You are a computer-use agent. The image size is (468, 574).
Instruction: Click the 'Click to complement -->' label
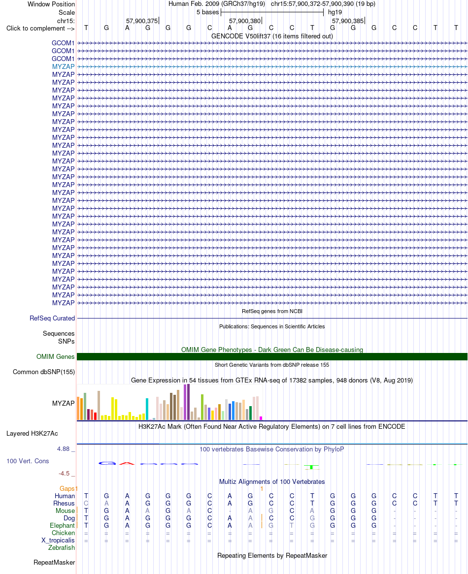click(x=40, y=28)
